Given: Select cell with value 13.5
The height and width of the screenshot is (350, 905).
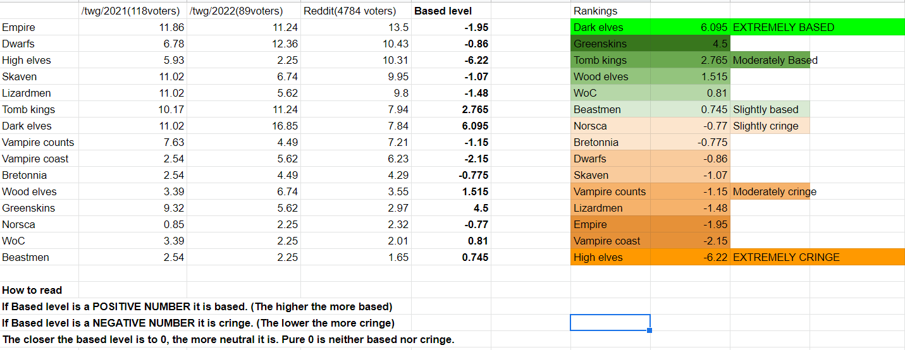Looking at the screenshot, I should [355, 28].
